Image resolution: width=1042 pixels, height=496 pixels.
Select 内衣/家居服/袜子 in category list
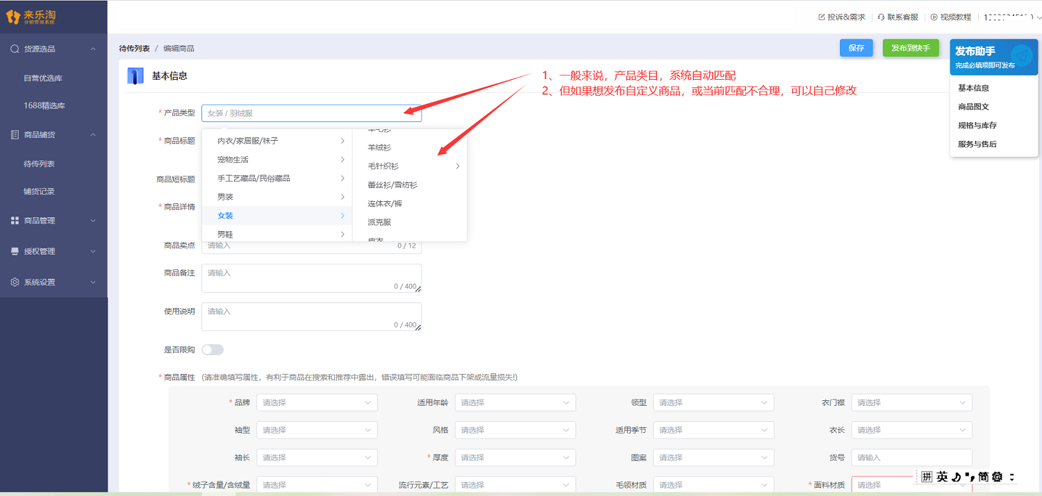(x=277, y=141)
